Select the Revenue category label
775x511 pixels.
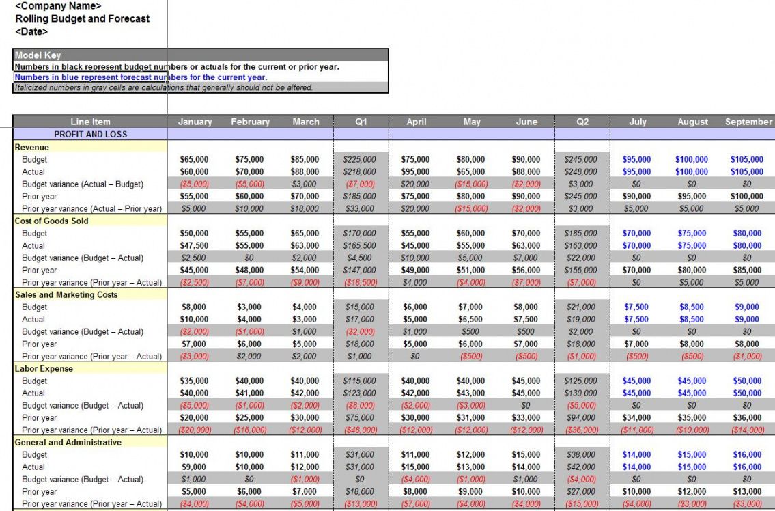(32, 147)
